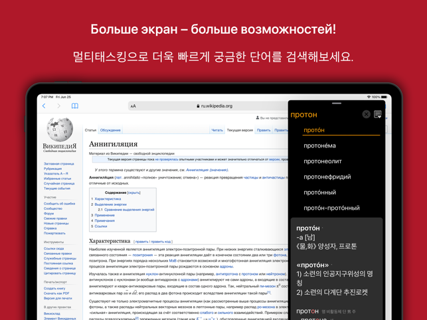Choose протонефридий from the word list

(327, 177)
